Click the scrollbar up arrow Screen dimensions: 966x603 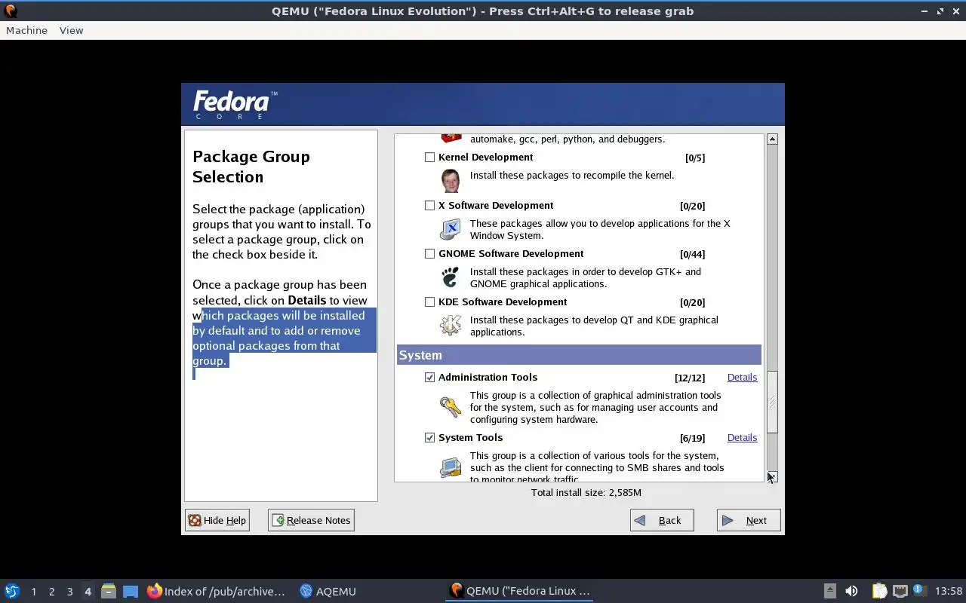pyautogui.click(x=772, y=139)
